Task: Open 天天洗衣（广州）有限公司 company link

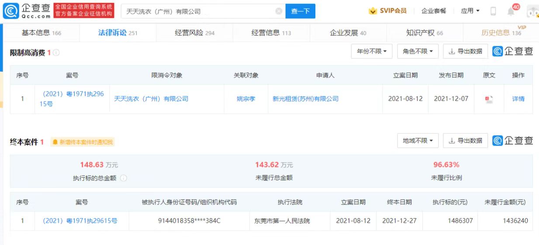Action: [x=151, y=99]
